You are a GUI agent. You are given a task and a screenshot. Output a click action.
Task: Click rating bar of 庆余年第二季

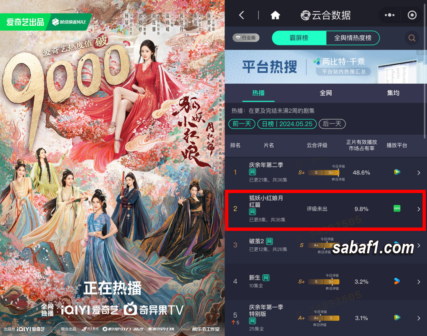[323, 173]
